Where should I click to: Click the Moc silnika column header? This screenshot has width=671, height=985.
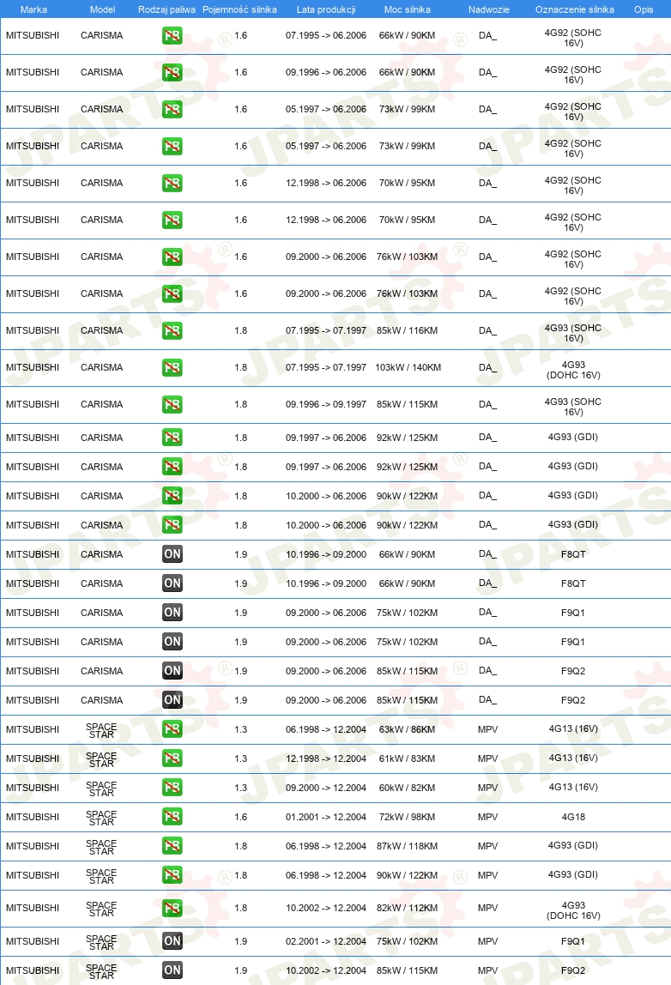click(407, 9)
